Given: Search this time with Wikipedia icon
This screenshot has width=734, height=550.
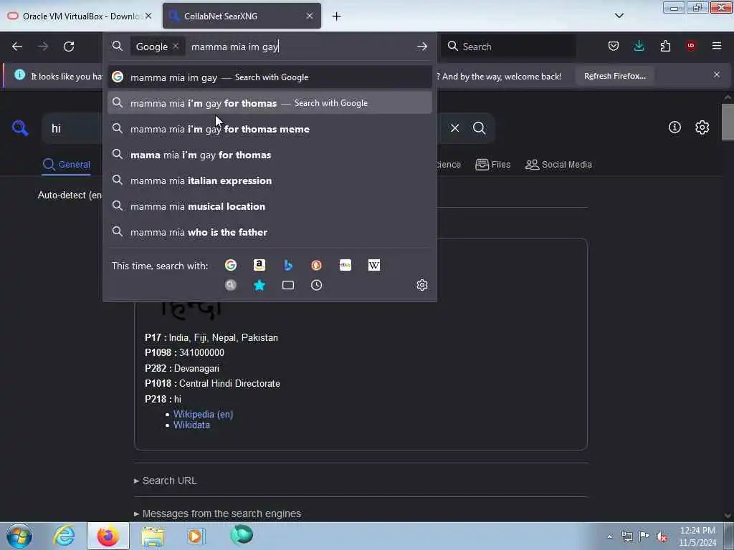Looking at the screenshot, I should coord(374,265).
